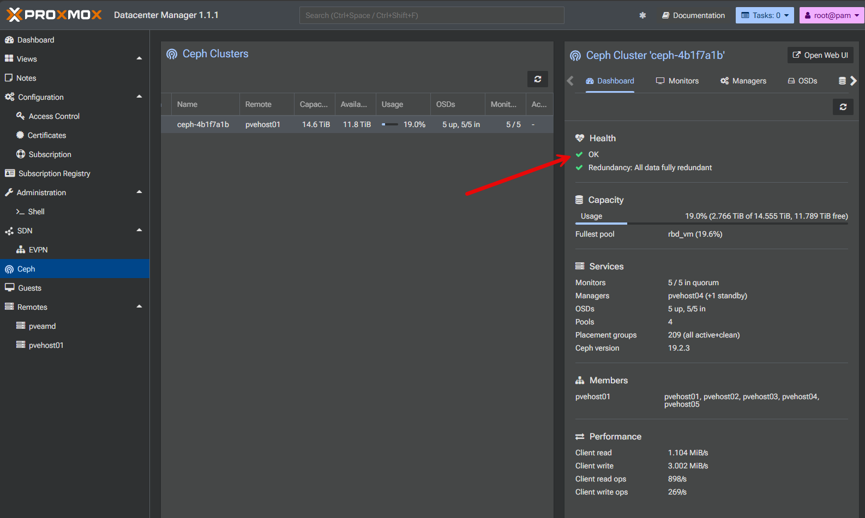Open the Shell entry
This screenshot has width=865, height=518.
(75, 212)
